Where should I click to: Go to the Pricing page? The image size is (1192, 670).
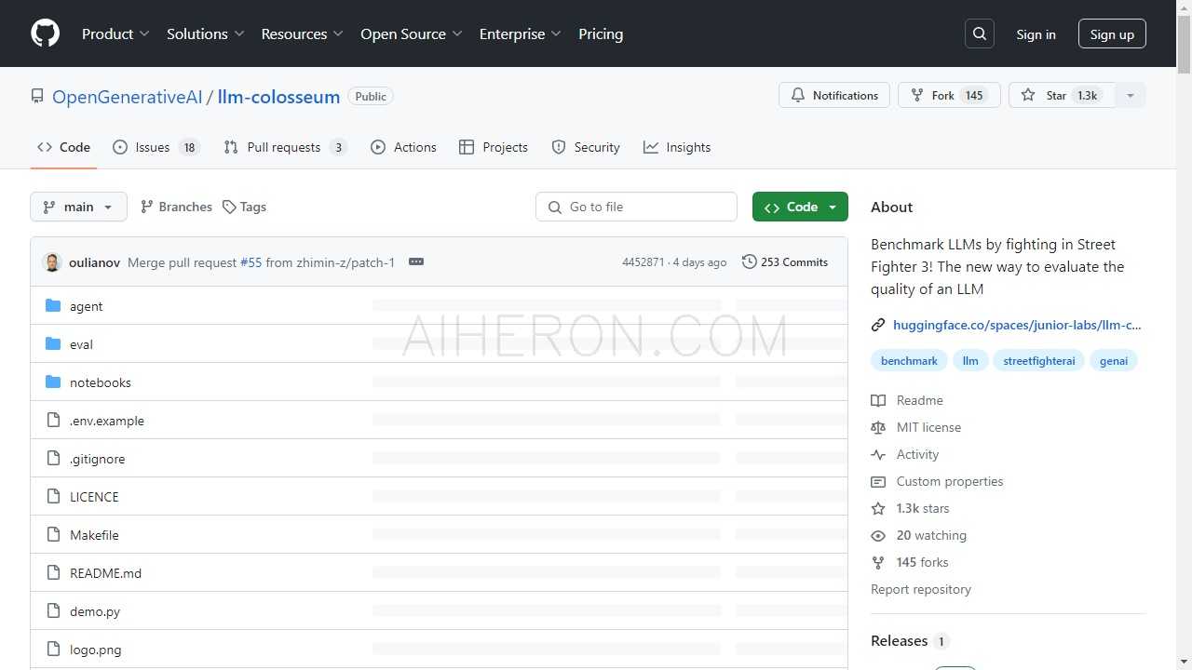[x=601, y=33]
